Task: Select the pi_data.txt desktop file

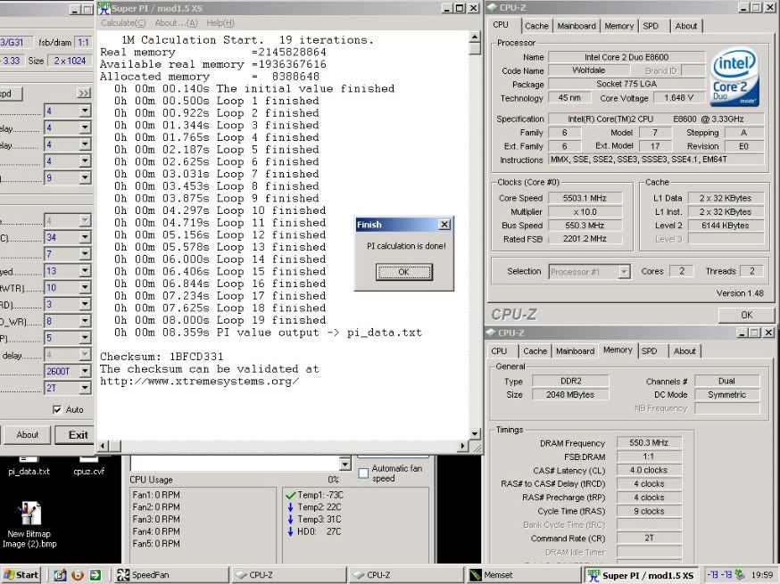Action: click(29, 466)
